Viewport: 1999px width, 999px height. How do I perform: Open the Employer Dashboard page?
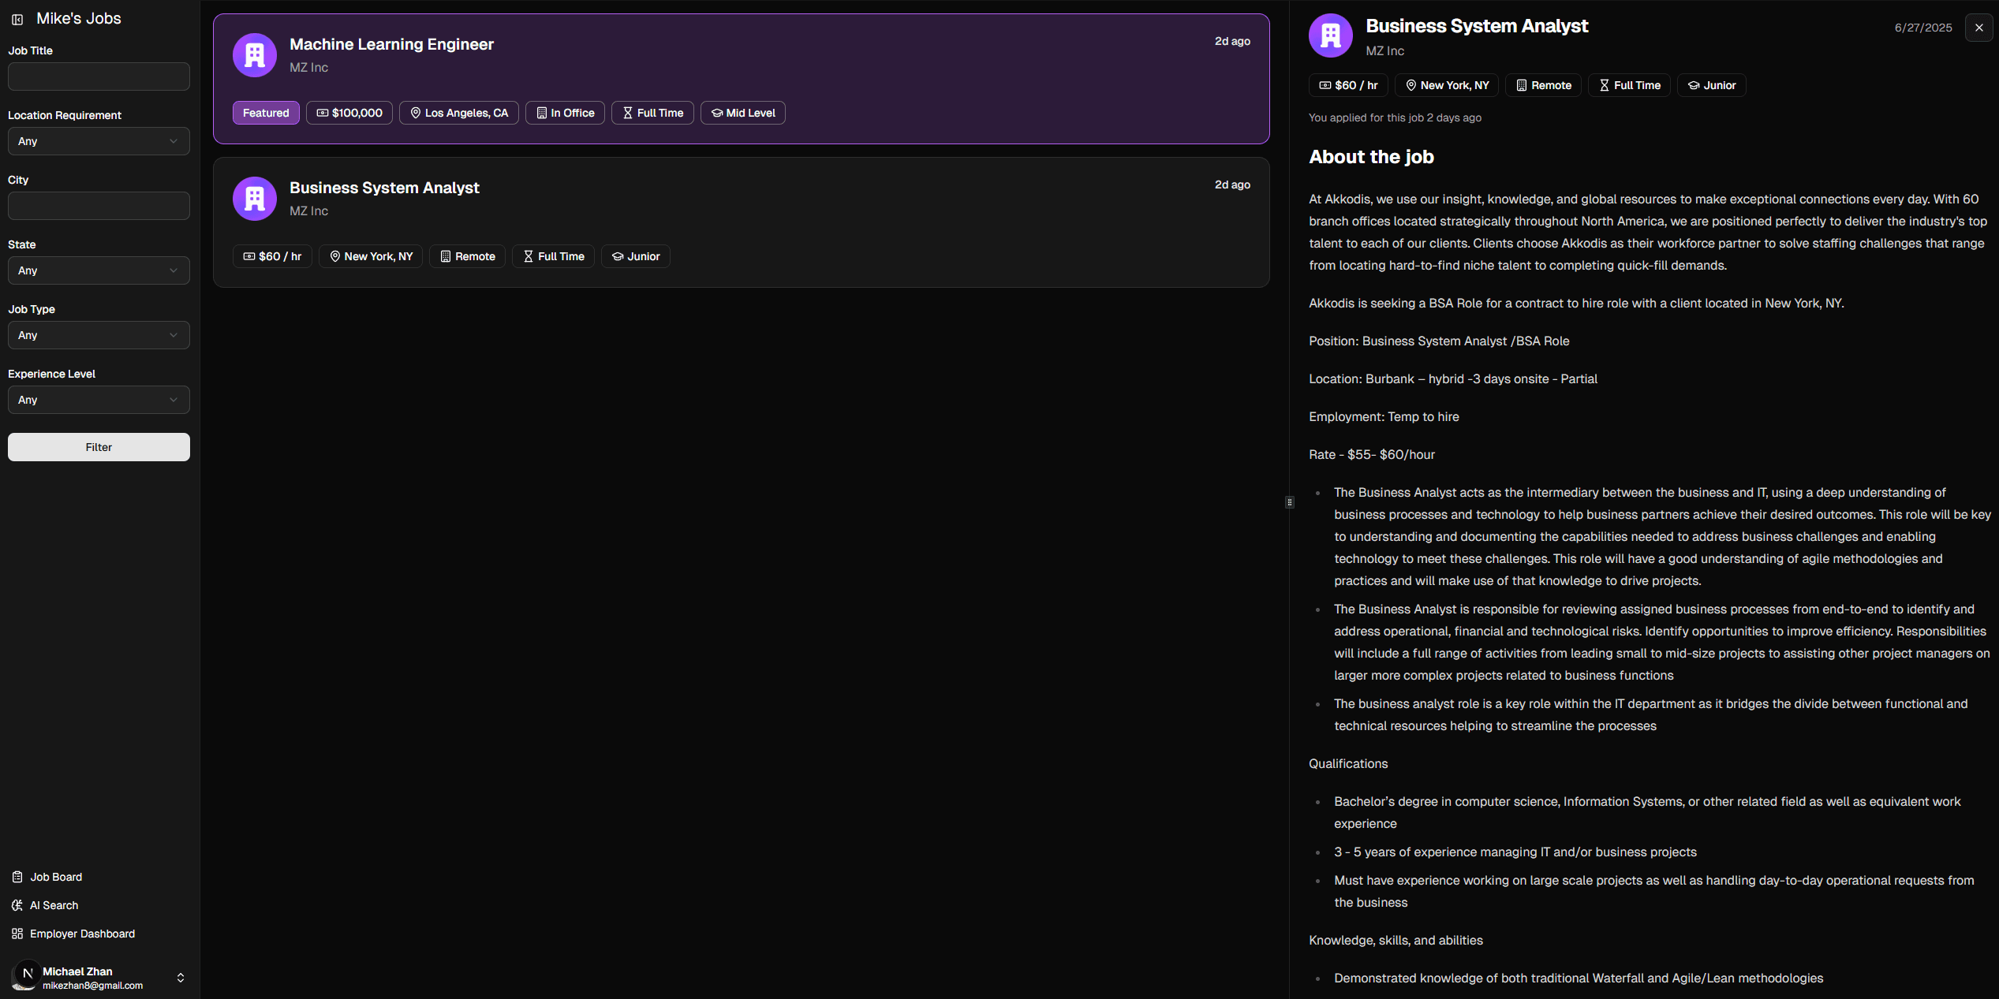click(x=82, y=934)
